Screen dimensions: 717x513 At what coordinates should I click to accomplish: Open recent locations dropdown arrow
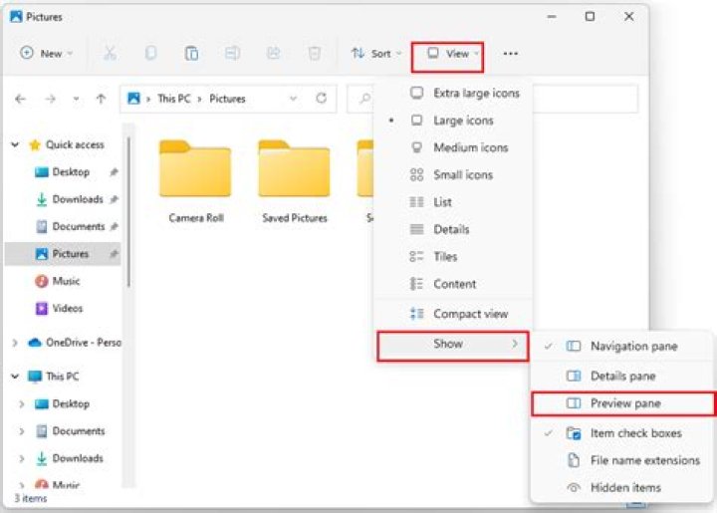coord(76,99)
